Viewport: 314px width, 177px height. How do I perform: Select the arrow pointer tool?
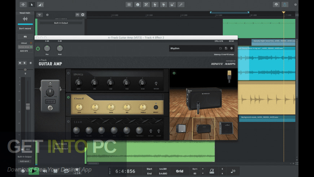point(32,4)
